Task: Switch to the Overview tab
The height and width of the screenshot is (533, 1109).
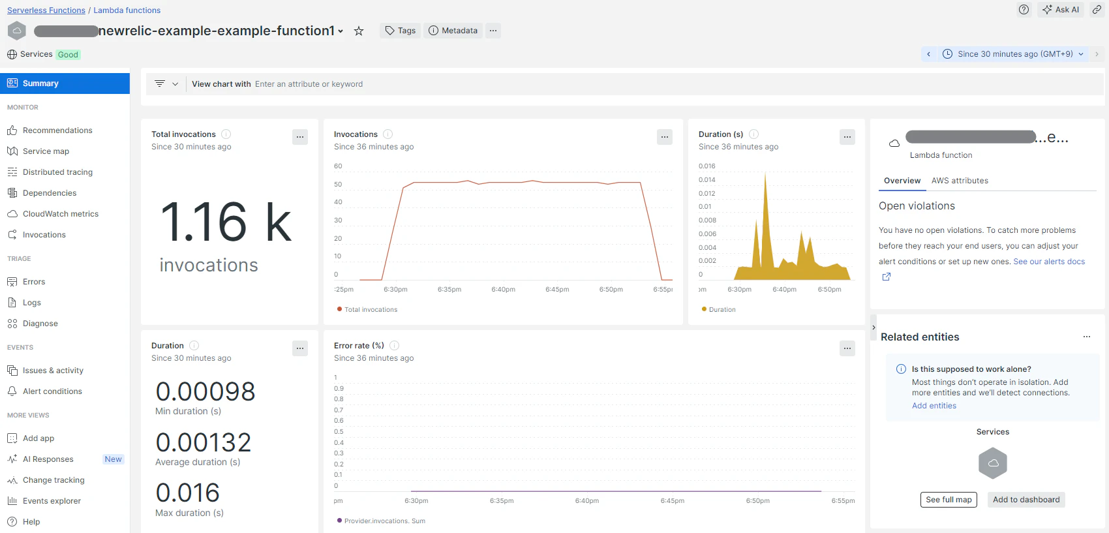Action: pos(902,181)
